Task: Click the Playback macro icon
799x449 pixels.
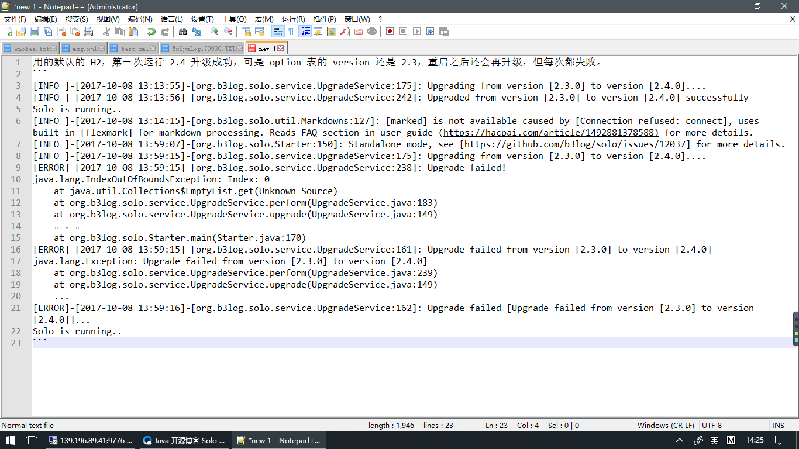Action: (x=416, y=32)
